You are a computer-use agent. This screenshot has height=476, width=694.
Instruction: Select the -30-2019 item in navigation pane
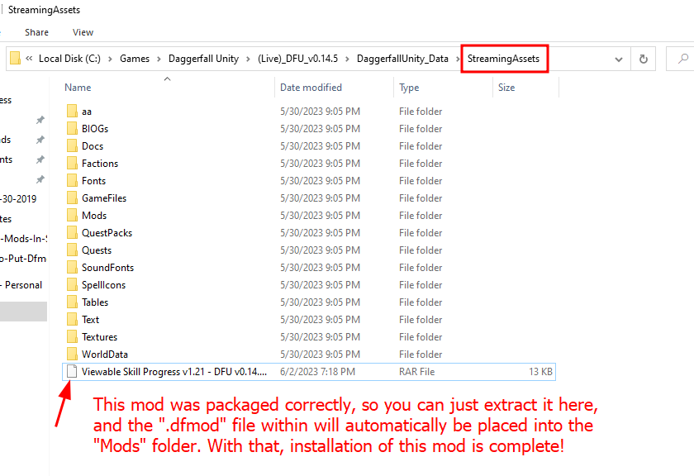pyautogui.click(x=18, y=199)
